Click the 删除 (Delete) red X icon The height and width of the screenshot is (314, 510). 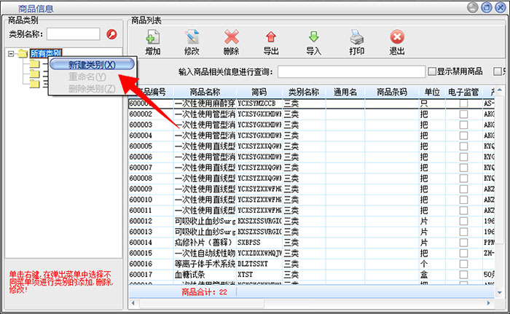point(231,42)
